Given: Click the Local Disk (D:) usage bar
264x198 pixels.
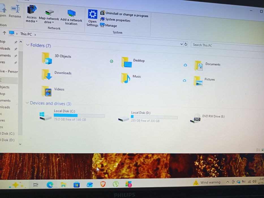Looking at the screenshot, I should click(x=154, y=117).
